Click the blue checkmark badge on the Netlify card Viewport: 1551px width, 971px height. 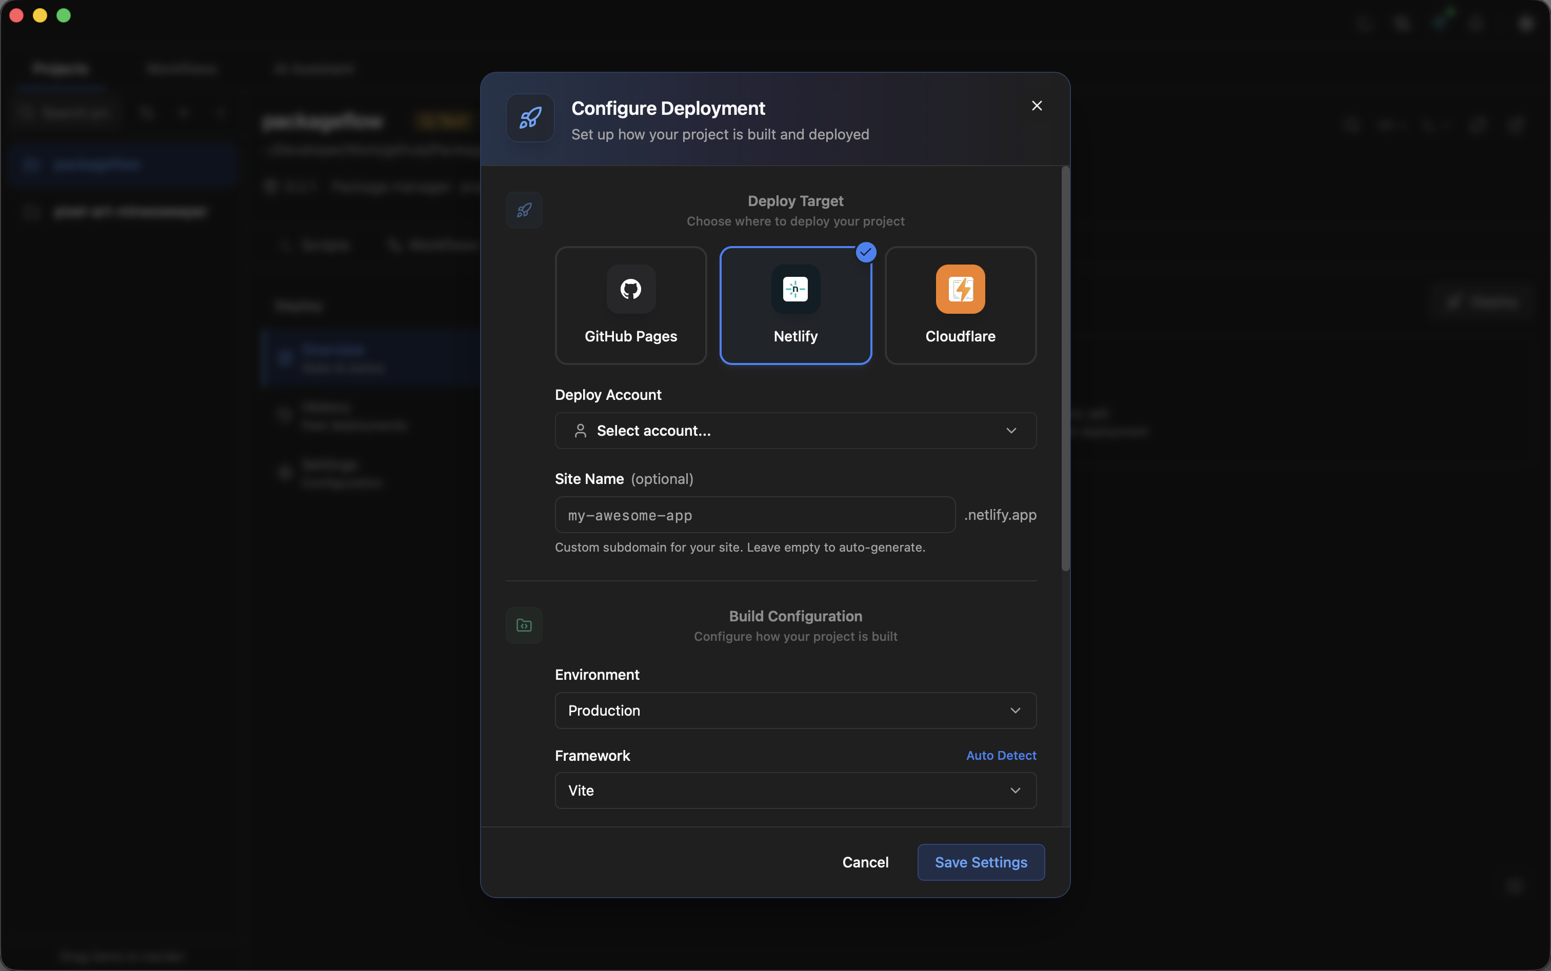coord(865,252)
